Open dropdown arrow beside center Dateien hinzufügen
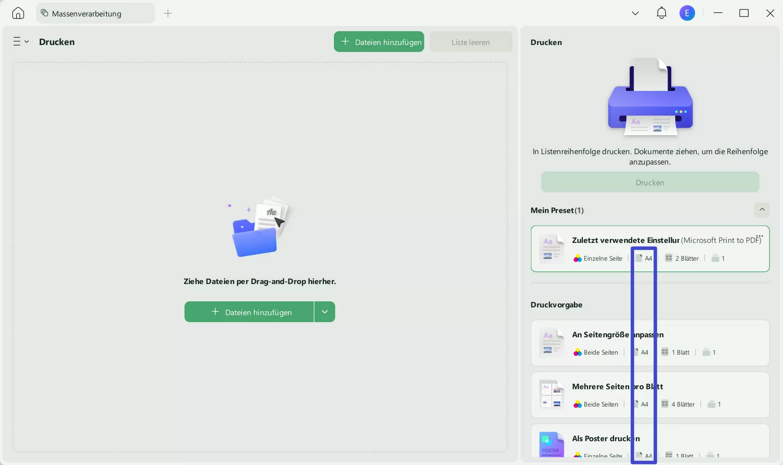Screen dimensions: 783x465 (325, 312)
